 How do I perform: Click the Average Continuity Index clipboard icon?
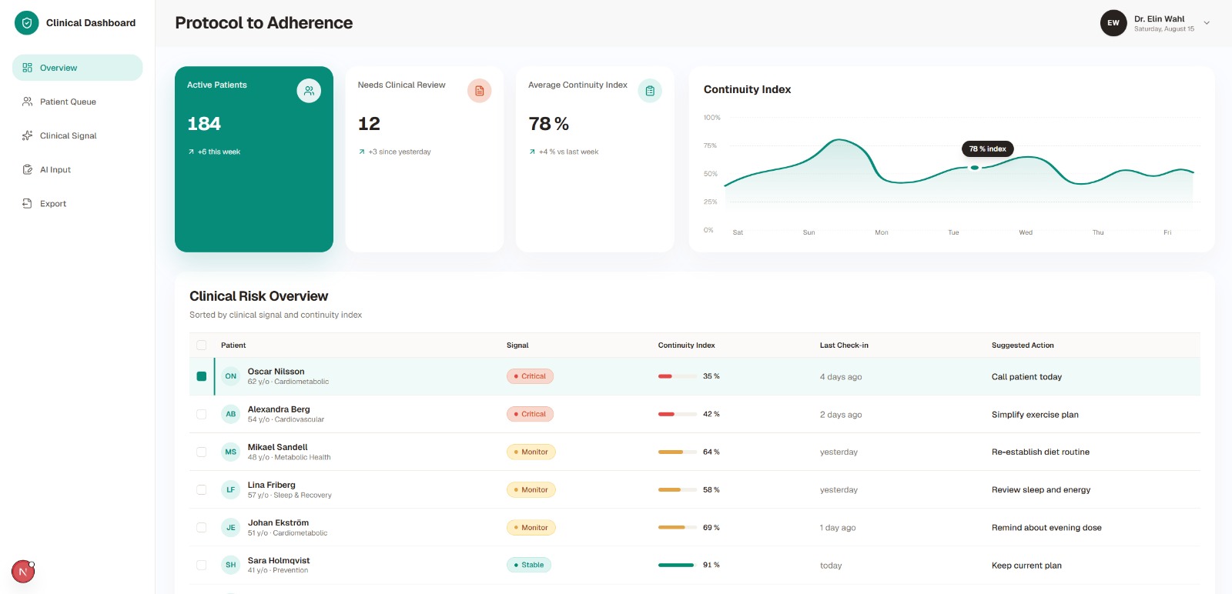pos(650,91)
